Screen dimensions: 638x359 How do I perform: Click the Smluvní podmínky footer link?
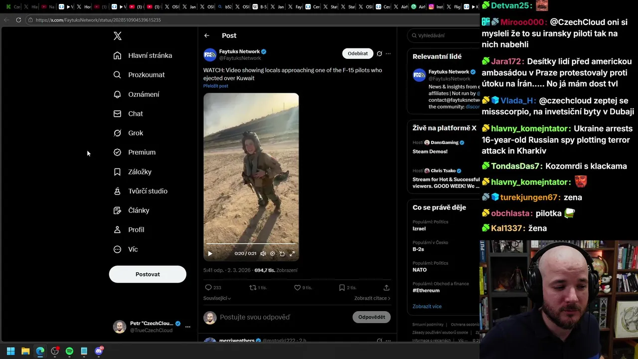428,325
